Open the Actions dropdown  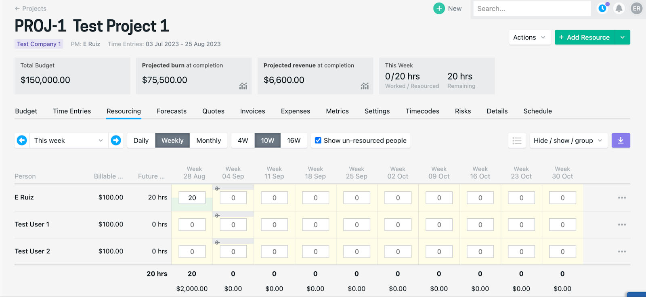click(x=529, y=38)
